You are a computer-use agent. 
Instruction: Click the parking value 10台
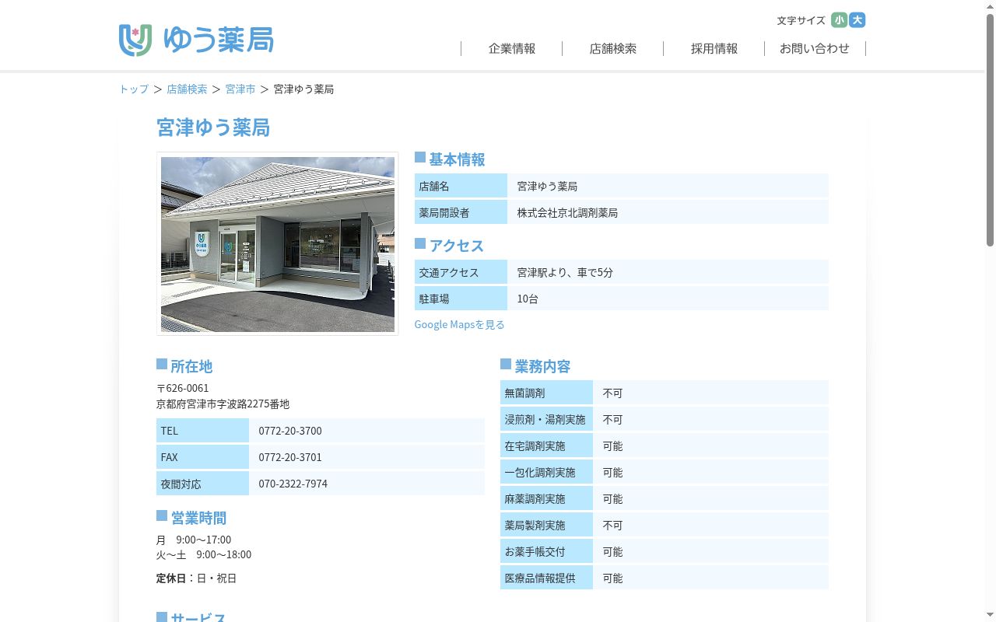click(x=528, y=299)
